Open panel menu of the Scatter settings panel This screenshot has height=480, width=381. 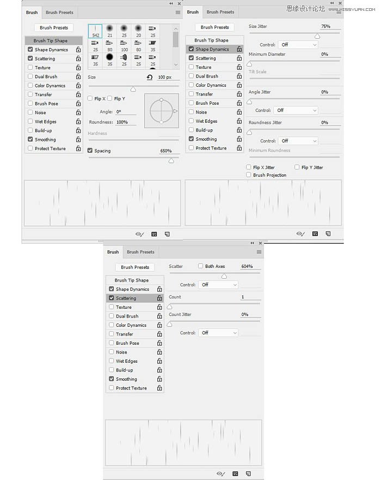tap(259, 252)
